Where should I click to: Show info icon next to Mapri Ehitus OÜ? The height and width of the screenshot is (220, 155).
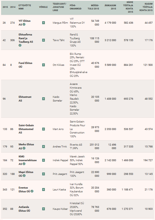point(24,175)
